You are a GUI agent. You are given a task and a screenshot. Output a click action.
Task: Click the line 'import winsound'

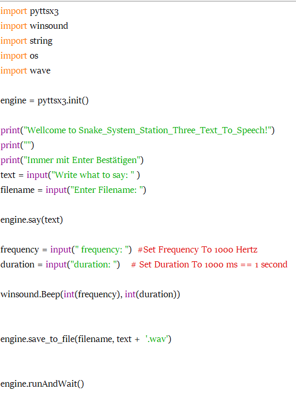(x=34, y=26)
